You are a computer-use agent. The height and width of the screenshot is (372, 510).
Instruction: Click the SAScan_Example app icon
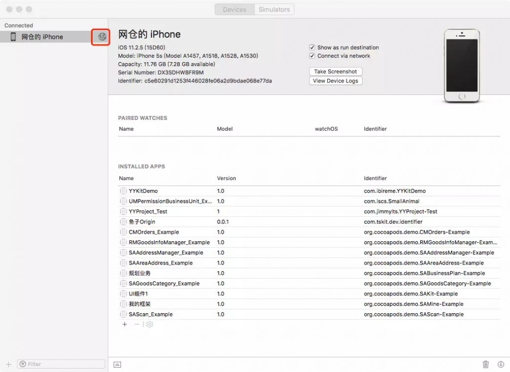(124, 314)
